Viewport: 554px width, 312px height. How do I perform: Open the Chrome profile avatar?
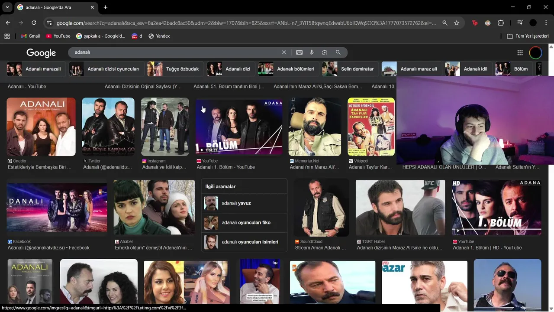(533, 23)
